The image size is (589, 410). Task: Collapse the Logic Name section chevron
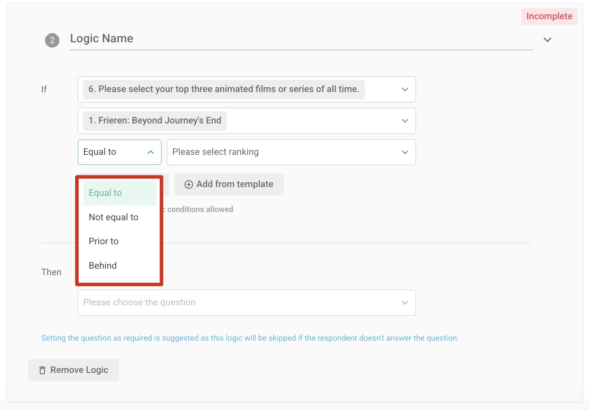pyautogui.click(x=547, y=40)
